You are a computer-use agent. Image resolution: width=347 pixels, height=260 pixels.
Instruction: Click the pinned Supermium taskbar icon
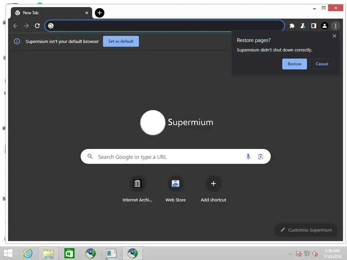90,253
